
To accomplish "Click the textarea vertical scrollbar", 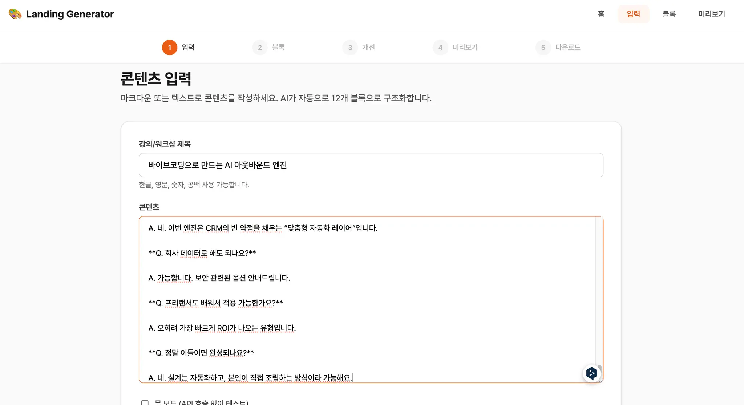I will coord(599,300).
